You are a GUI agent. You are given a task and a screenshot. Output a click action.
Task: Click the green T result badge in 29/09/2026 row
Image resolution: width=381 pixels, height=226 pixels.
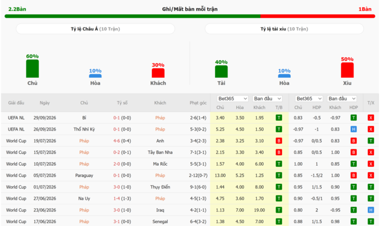tap(279, 118)
